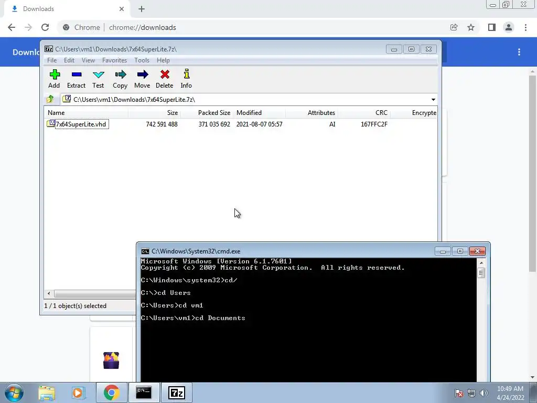Open the File menu in 7-Zip
The image size is (537, 403).
pyautogui.click(x=52, y=60)
